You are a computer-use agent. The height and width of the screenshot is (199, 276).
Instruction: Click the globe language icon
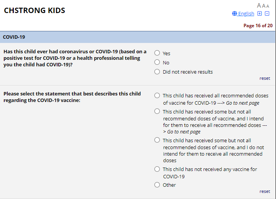pyautogui.click(x=235, y=14)
